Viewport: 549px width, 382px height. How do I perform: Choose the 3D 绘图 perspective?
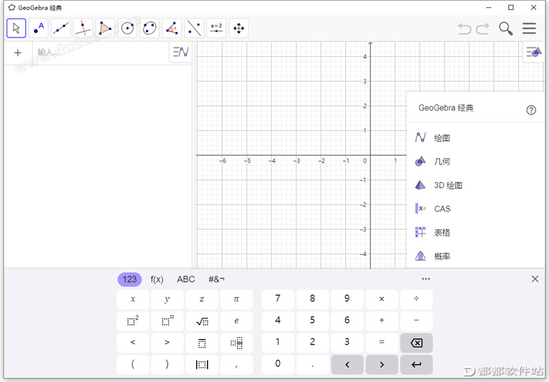476,185
